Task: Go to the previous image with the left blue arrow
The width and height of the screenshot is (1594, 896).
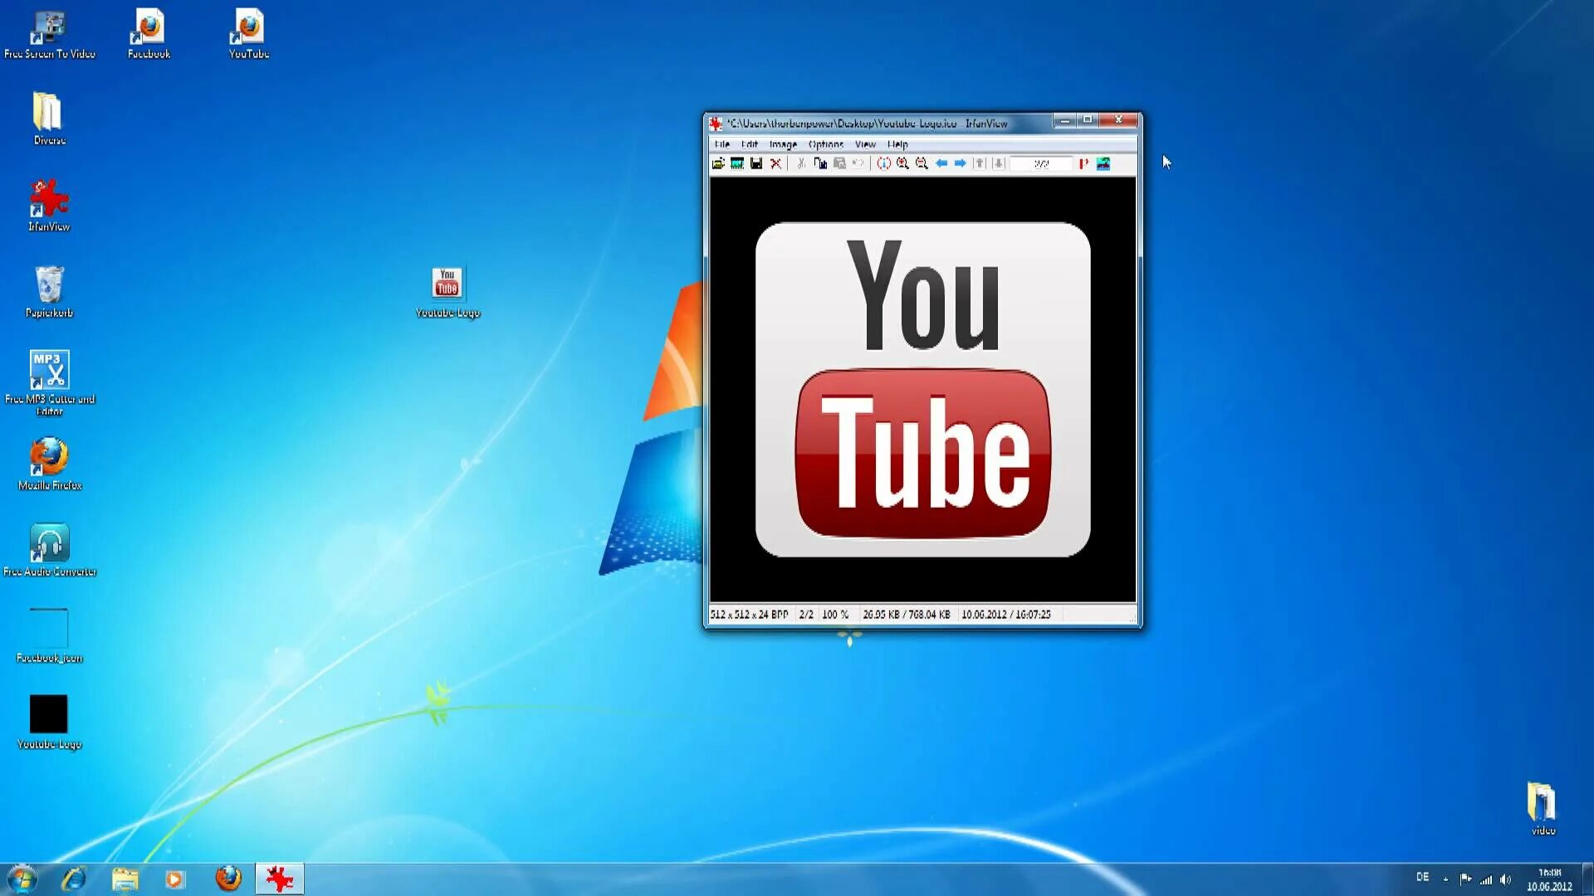Action: pos(941,163)
